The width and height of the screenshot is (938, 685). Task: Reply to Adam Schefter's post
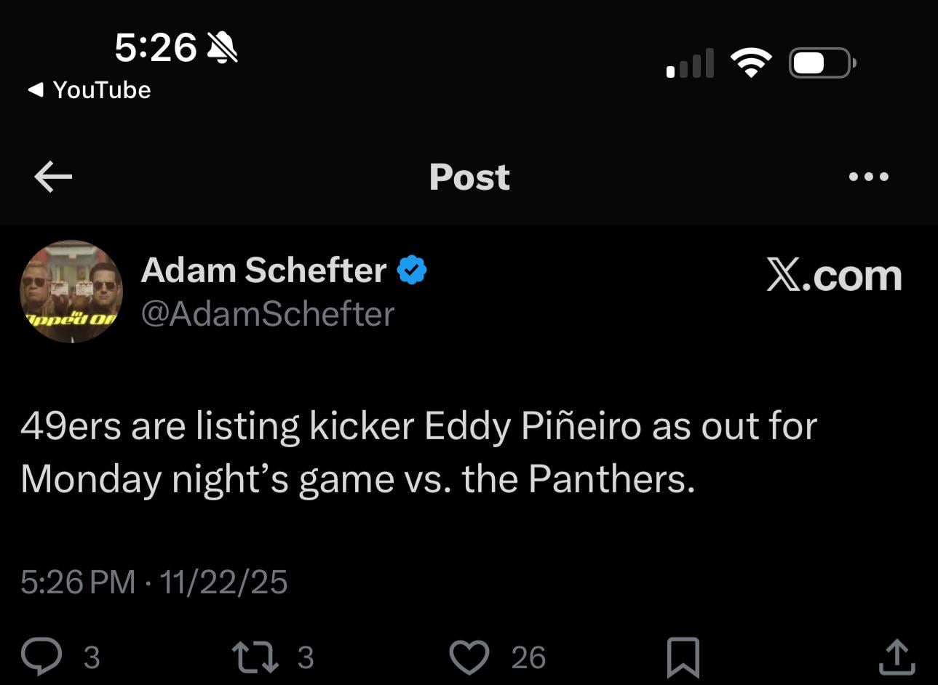tap(42, 656)
